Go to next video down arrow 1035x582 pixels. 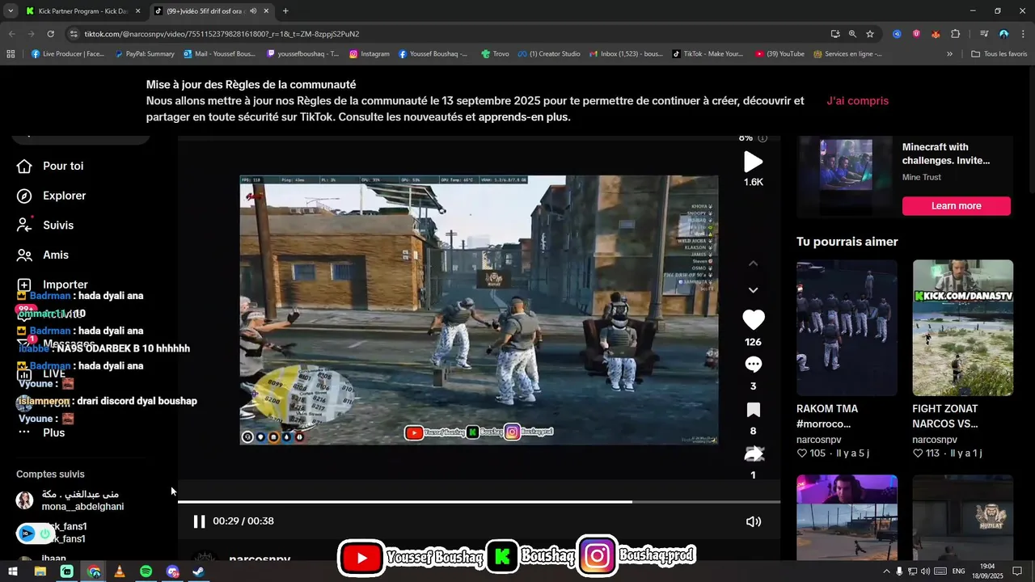(753, 290)
